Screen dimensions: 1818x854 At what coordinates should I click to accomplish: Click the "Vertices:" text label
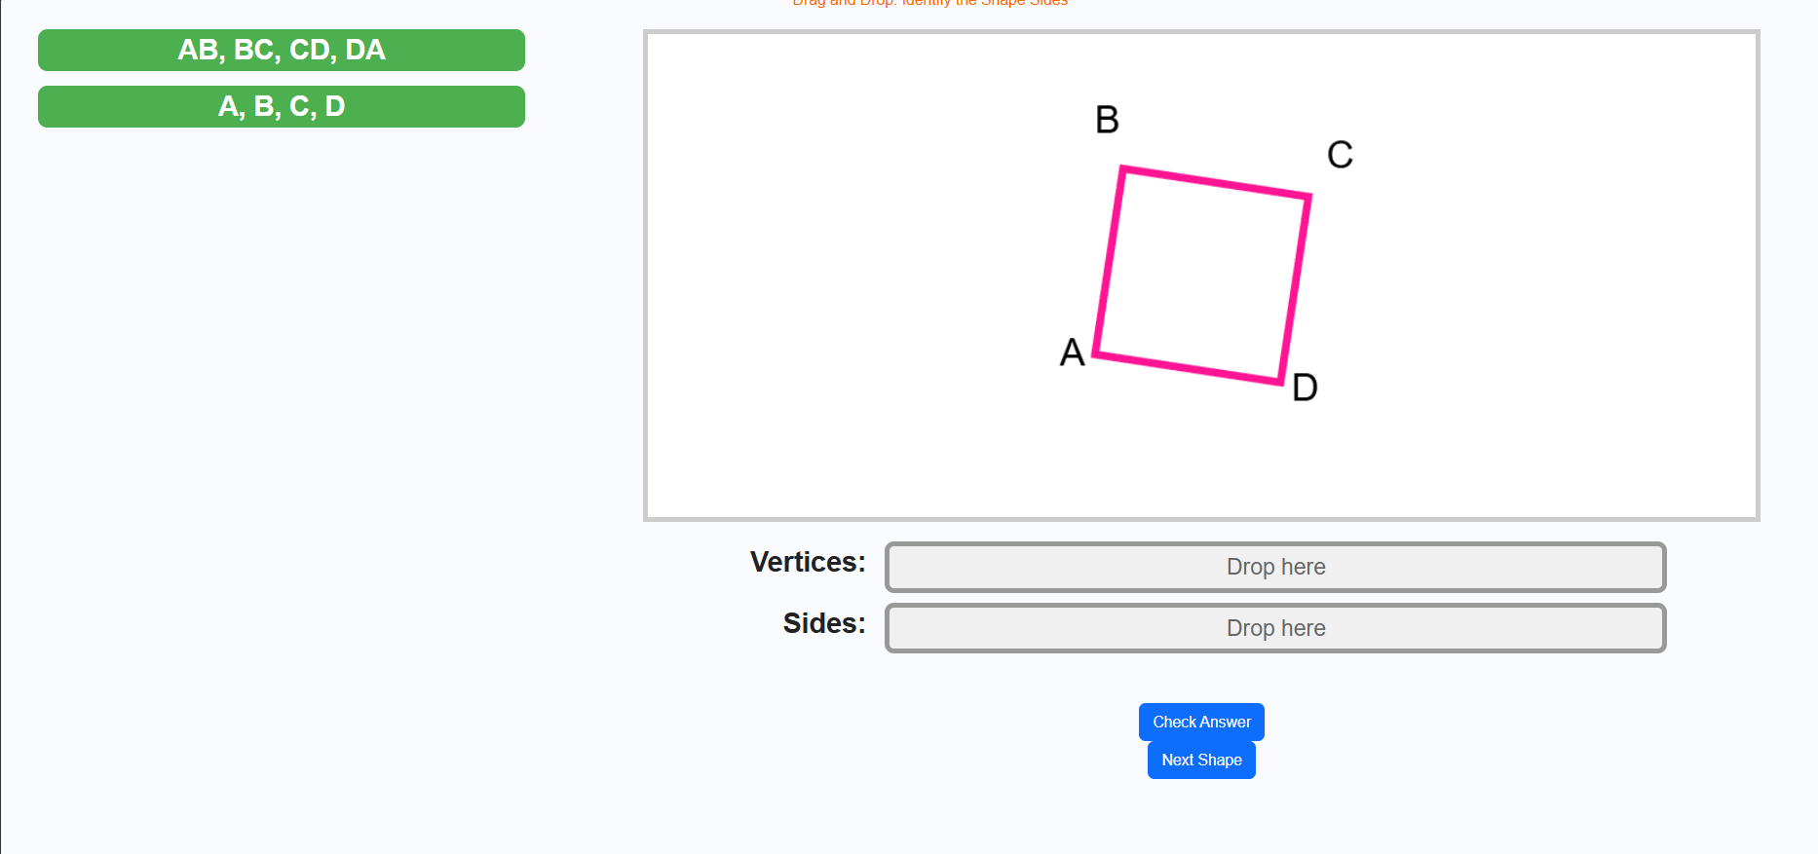[x=807, y=562]
